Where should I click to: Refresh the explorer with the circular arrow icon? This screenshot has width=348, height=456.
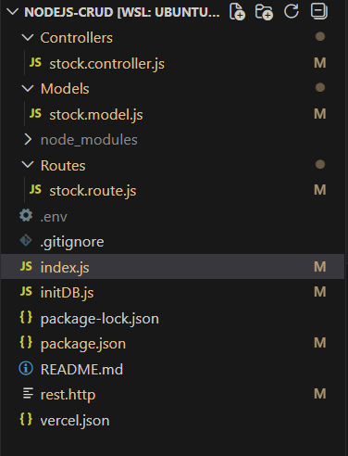point(292,11)
